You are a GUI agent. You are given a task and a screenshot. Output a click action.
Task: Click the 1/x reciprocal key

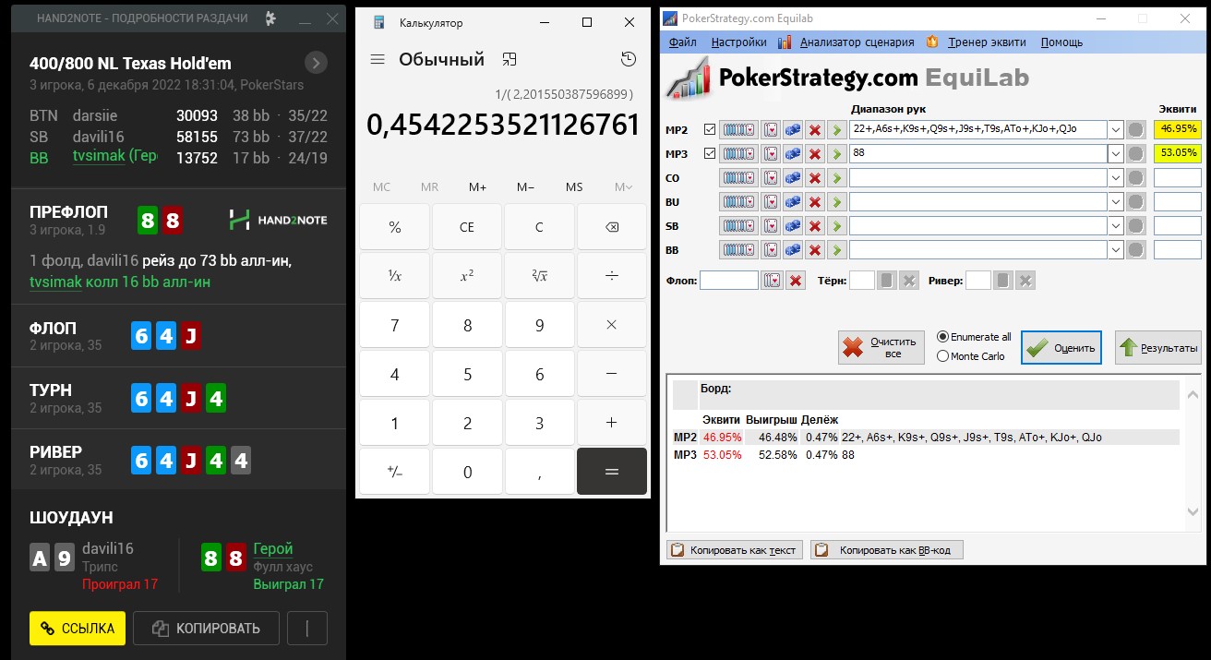tap(394, 275)
